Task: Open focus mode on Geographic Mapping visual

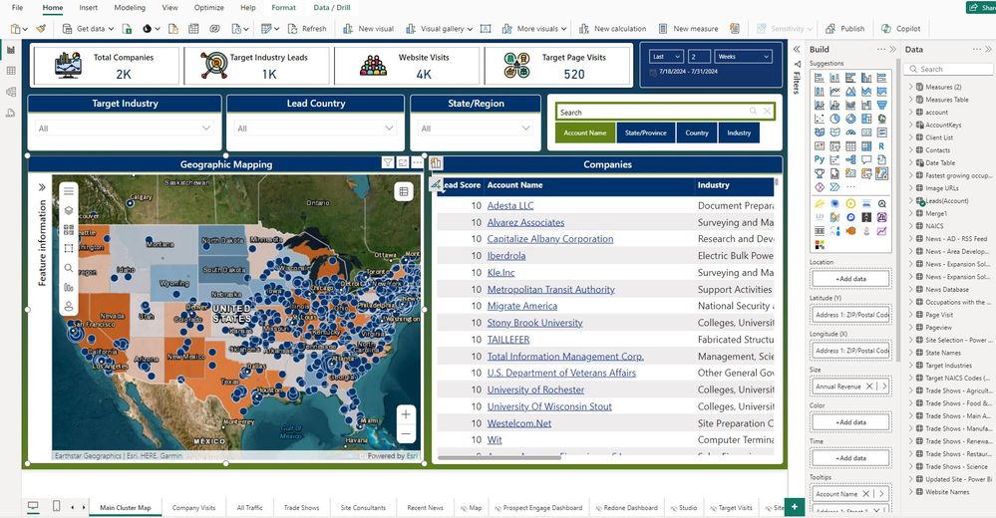Action: coord(403,163)
